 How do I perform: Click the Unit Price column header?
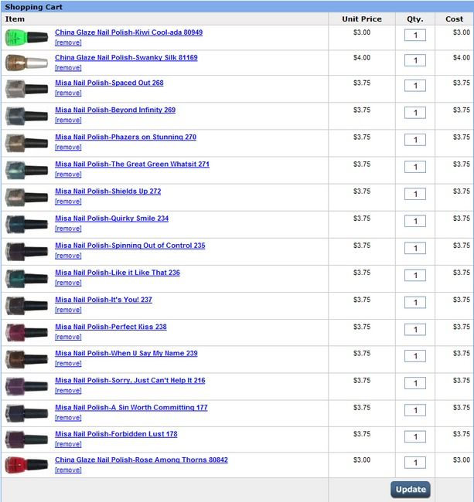[362, 19]
